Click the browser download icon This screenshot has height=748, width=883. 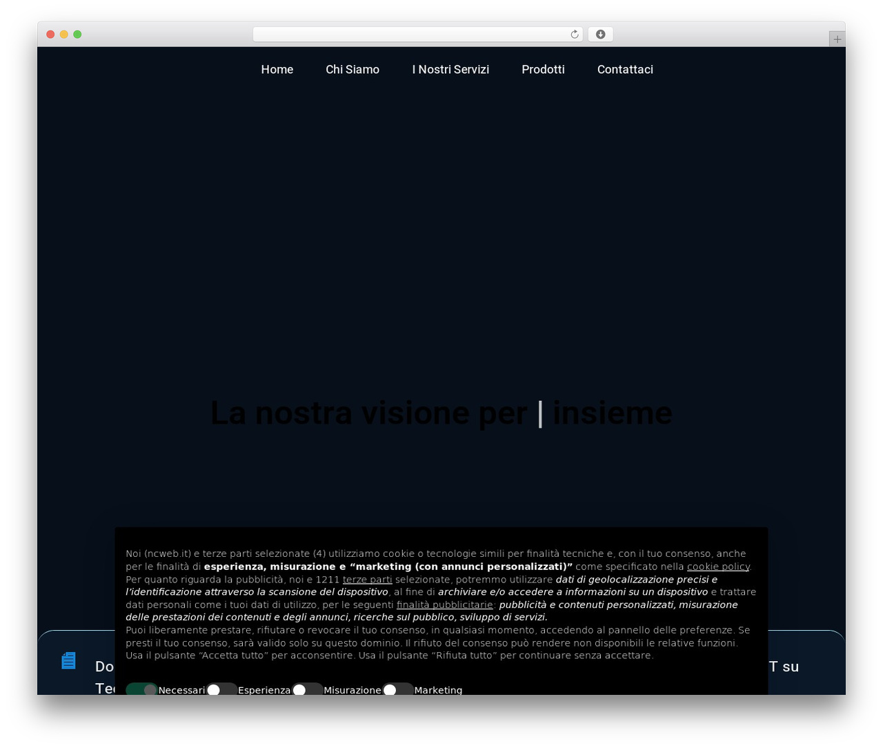tap(600, 35)
